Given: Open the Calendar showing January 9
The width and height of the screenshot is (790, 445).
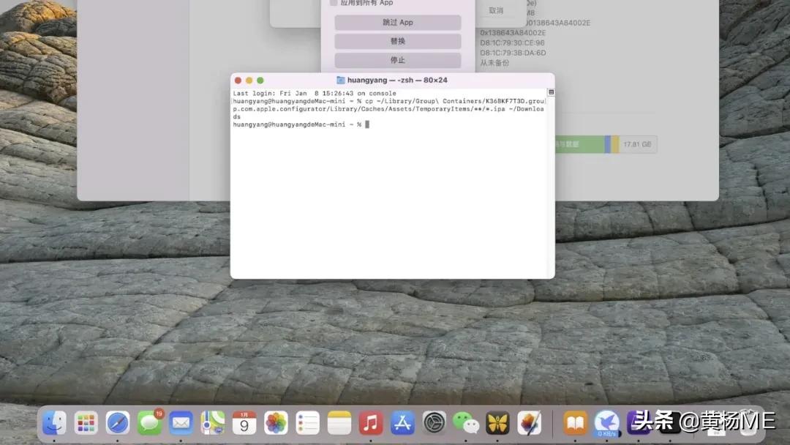Looking at the screenshot, I should click(x=244, y=423).
